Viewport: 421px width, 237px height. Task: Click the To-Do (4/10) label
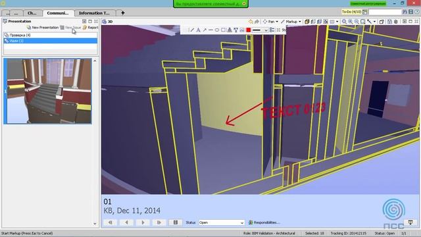coord(351,12)
